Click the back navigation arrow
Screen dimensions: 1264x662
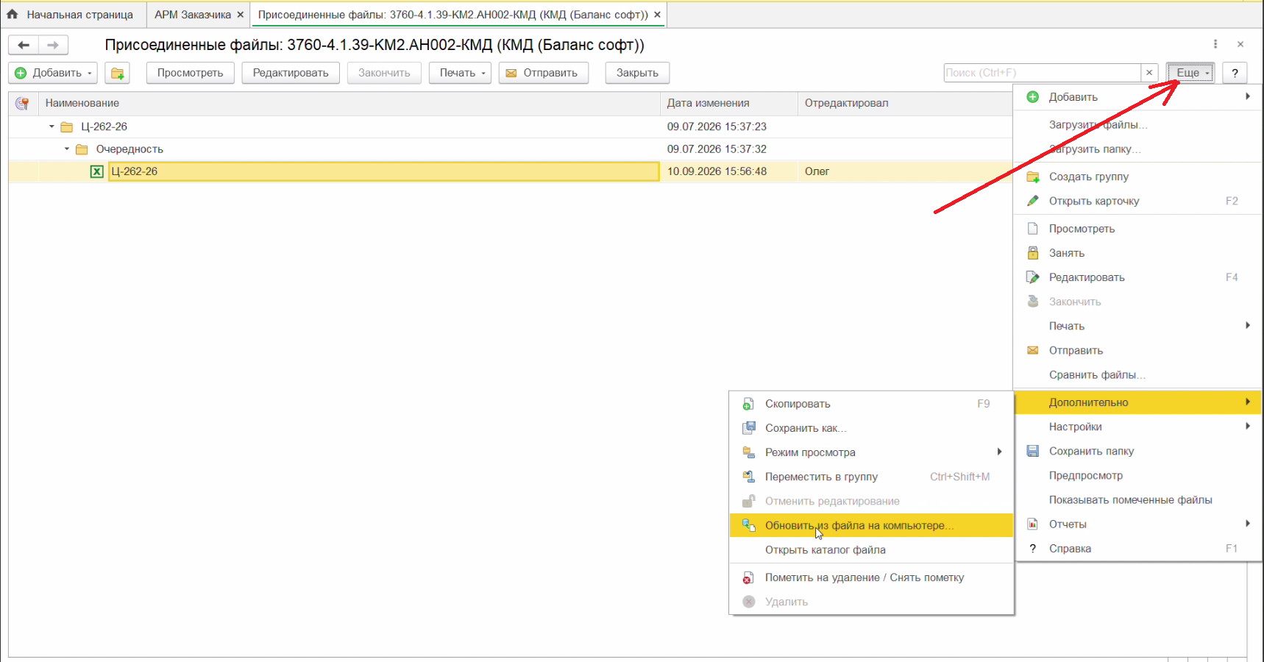point(24,45)
